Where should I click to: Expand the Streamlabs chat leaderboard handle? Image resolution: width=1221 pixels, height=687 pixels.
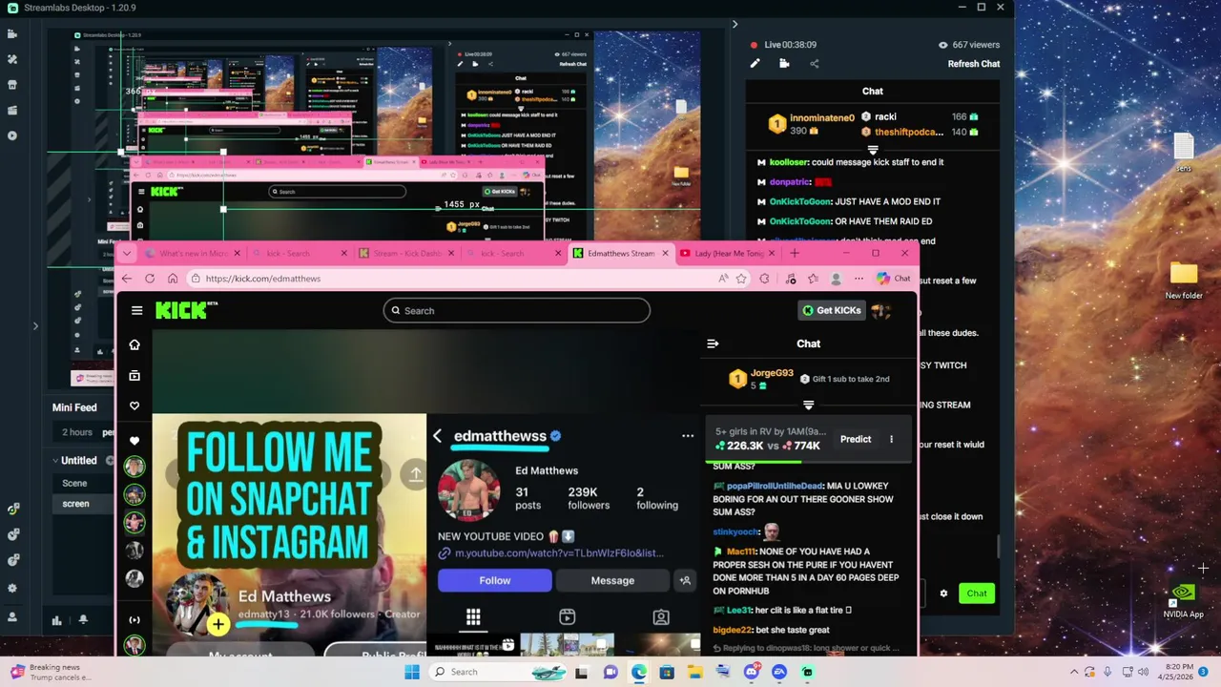(873, 150)
